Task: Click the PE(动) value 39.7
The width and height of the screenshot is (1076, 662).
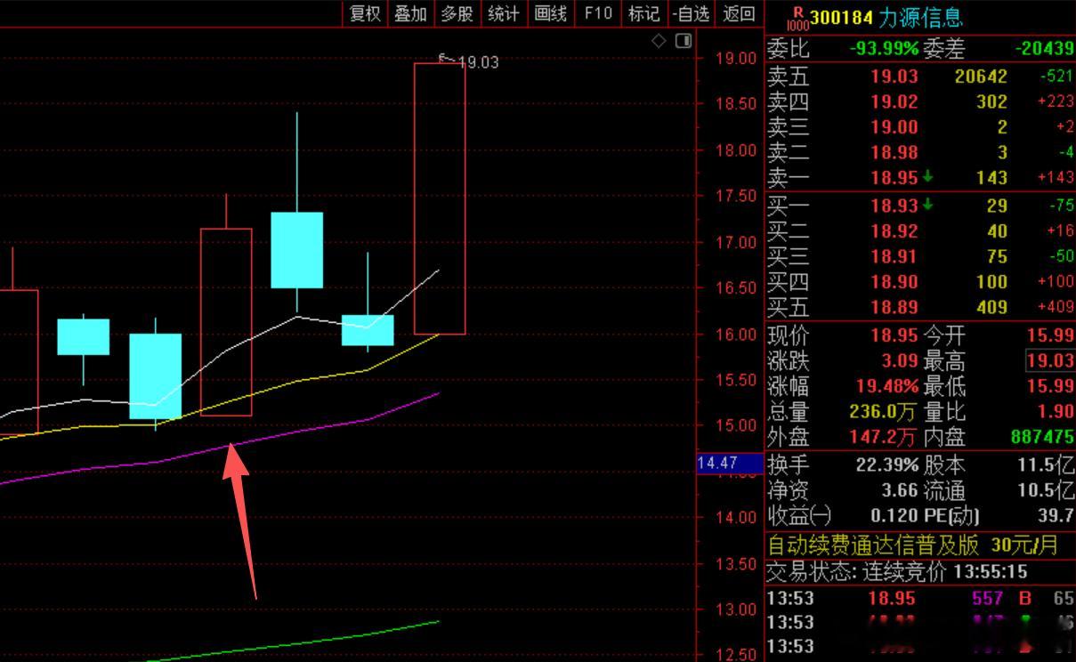Action: pyautogui.click(x=1056, y=516)
